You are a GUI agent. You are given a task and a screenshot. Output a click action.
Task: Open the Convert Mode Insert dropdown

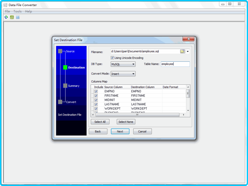tap(123, 74)
